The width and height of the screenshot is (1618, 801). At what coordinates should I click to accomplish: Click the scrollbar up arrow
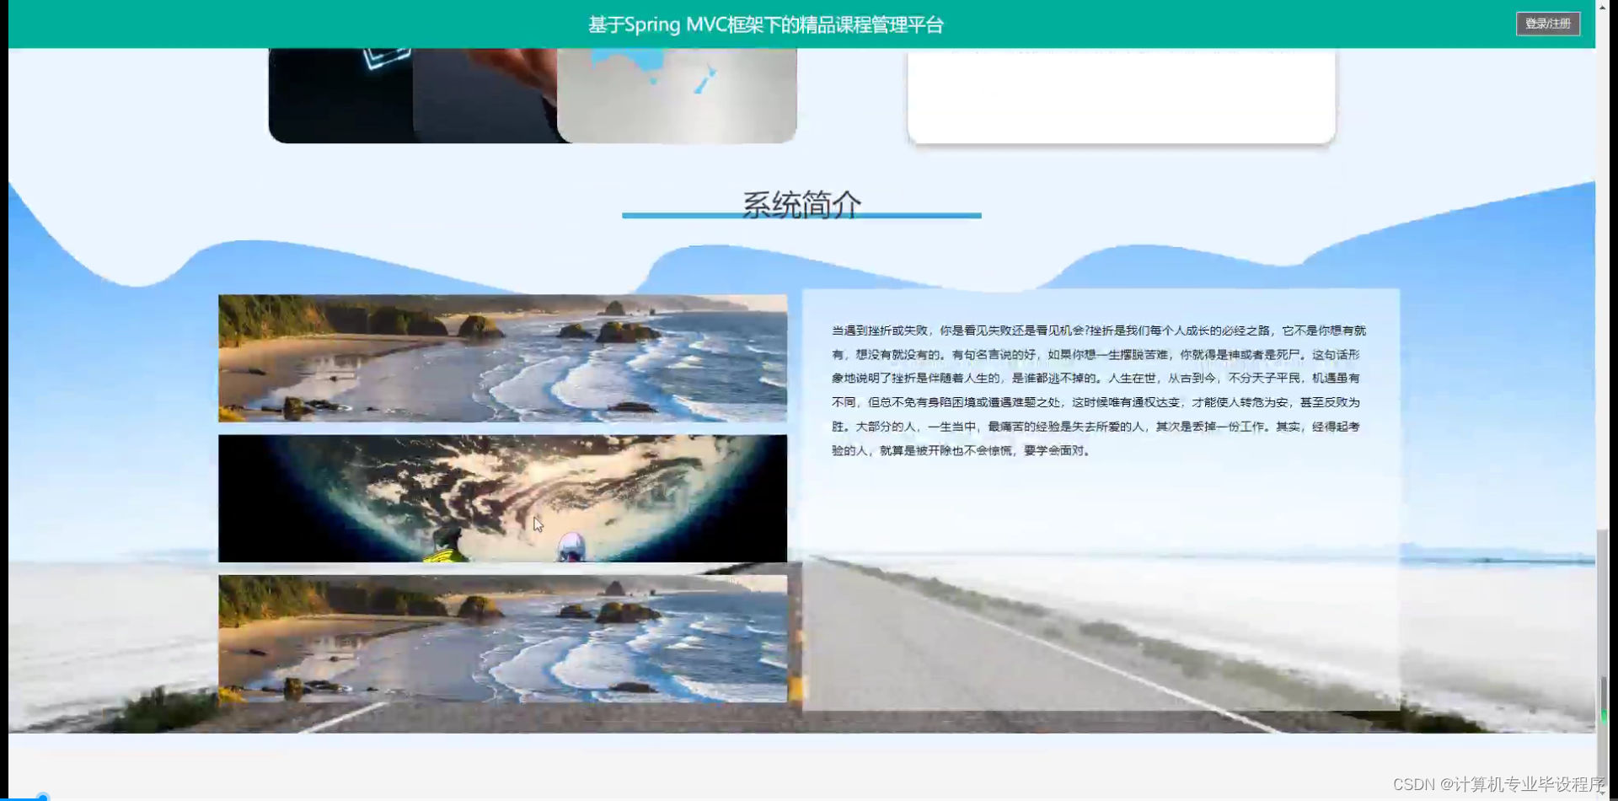[x=1603, y=7]
